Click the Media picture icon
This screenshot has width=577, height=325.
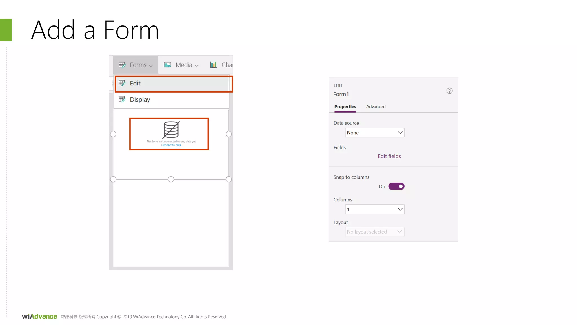click(168, 65)
